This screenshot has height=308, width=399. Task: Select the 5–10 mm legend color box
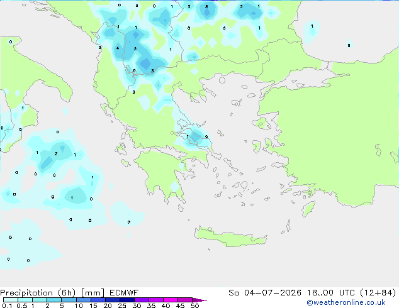[x=69, y=300]
